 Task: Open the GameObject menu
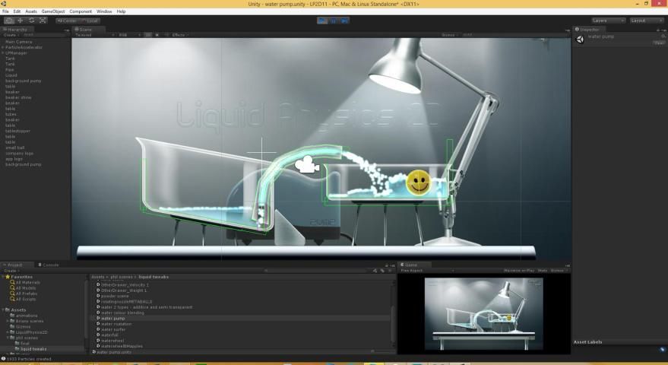[x=53, y=11]
